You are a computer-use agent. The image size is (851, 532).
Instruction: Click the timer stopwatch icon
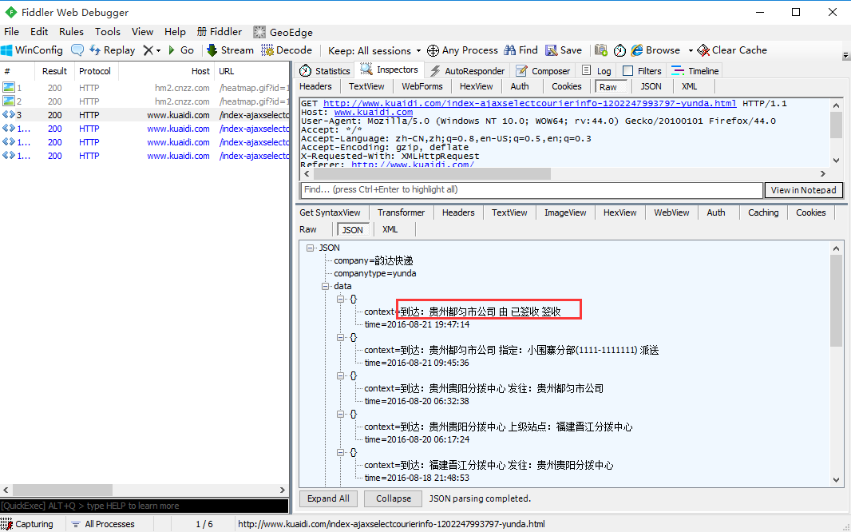(x=619, y=50)
